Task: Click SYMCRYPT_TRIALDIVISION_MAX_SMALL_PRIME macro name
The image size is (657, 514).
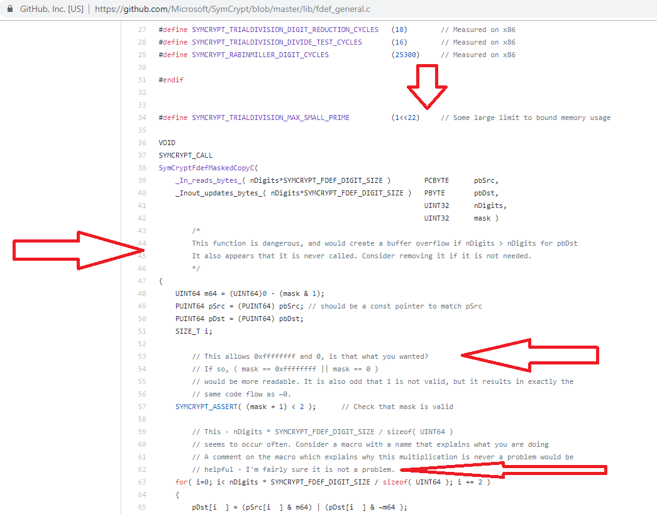Action: (270, 118)
